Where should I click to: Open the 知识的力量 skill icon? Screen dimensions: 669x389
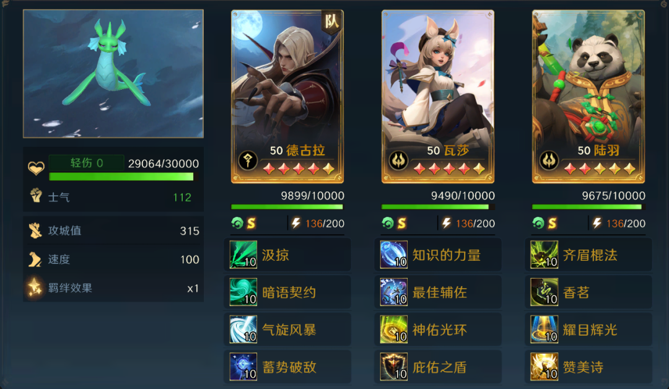click(394, 255)
